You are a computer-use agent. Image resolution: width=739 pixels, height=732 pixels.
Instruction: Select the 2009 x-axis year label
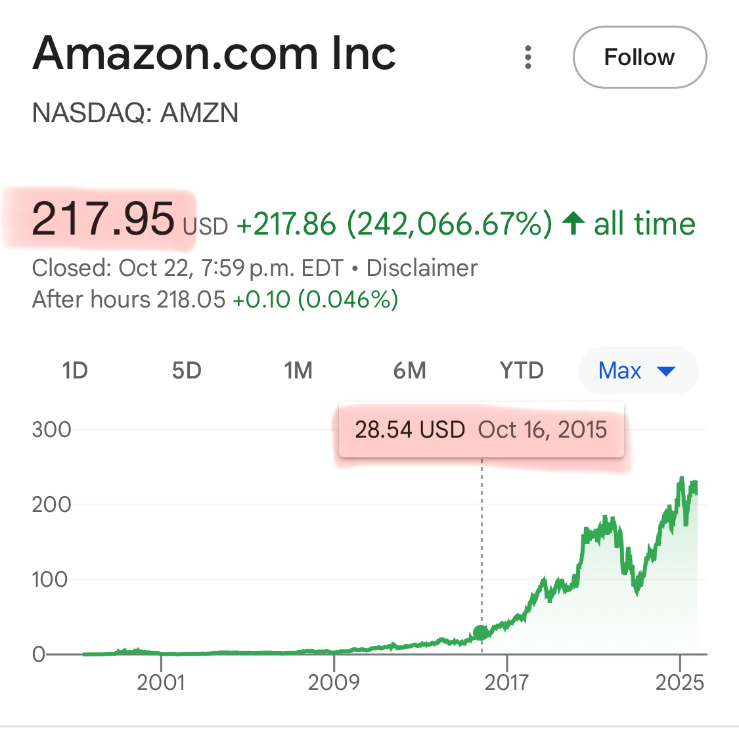(334, 682)
